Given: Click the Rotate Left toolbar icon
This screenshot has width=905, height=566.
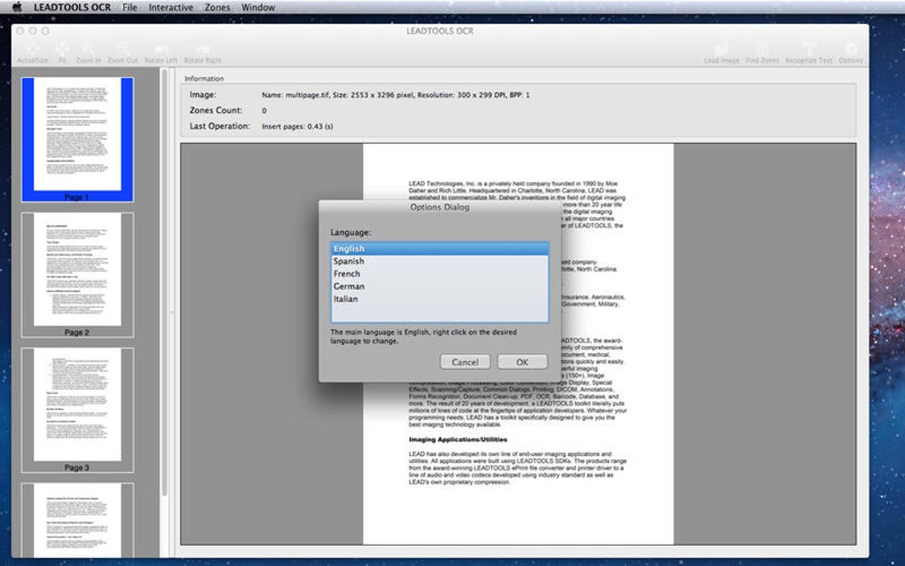Looking at the screenshot, I should click(161, 54).
